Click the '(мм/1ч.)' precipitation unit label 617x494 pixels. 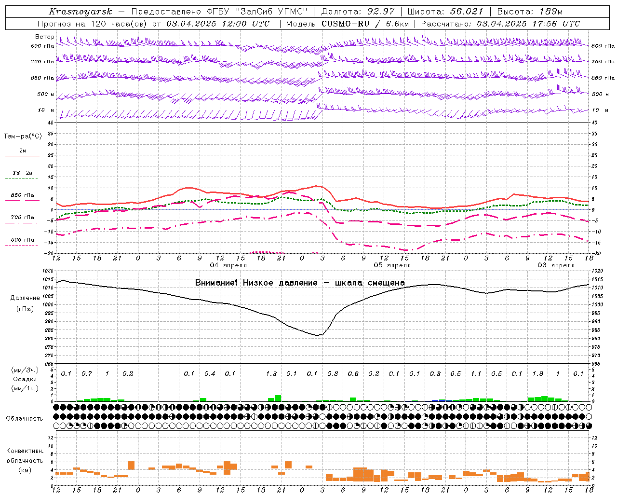(x=25, y=388)
